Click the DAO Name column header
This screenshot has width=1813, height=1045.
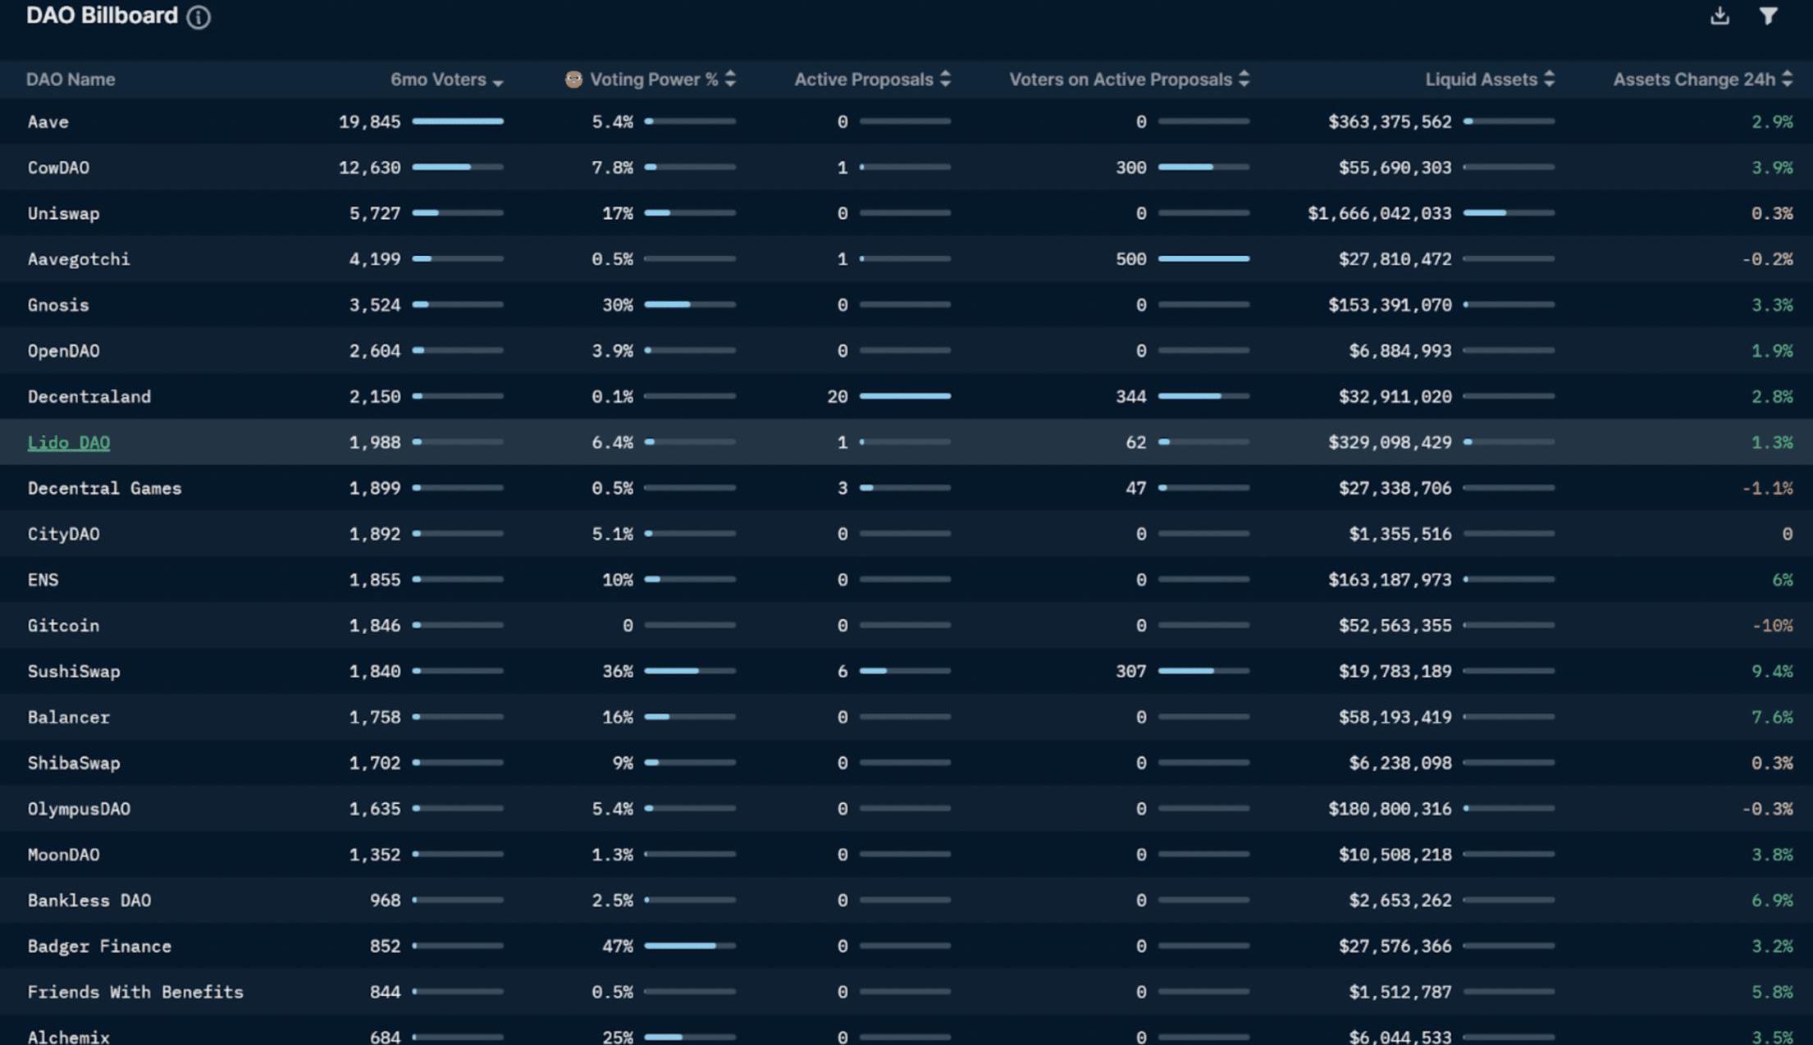(71, 80)
